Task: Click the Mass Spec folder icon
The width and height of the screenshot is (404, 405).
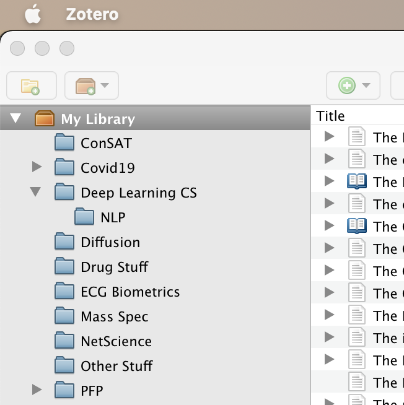Action: coord(64,316)
